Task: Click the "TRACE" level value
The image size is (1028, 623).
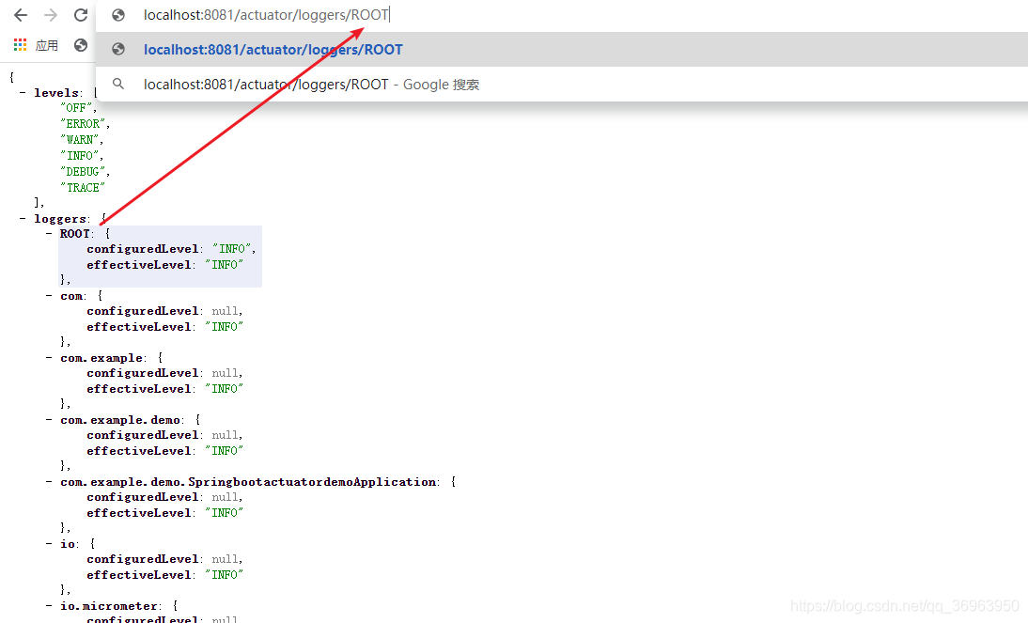Action: (83, 187)
